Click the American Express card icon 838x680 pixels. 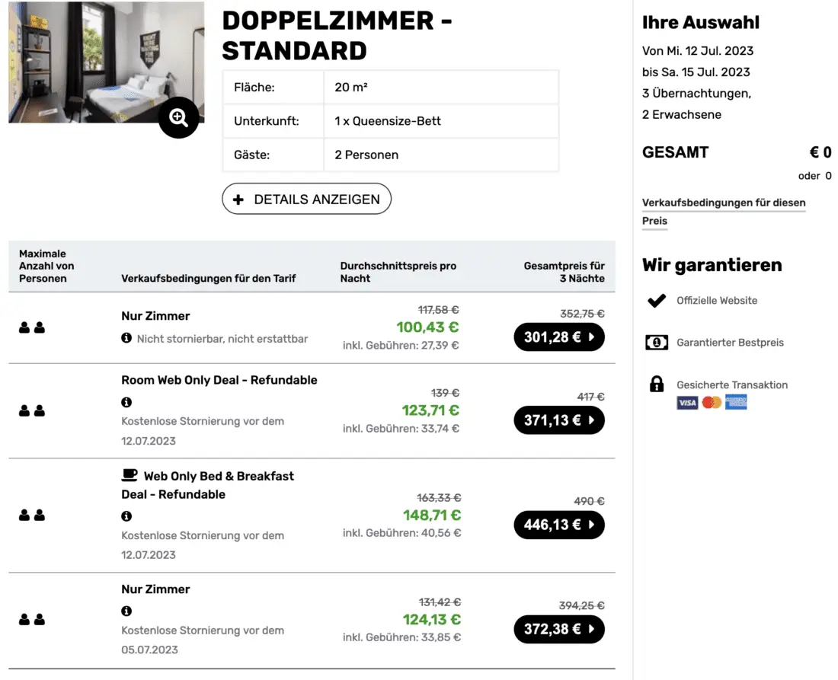[x=736, y=402]
